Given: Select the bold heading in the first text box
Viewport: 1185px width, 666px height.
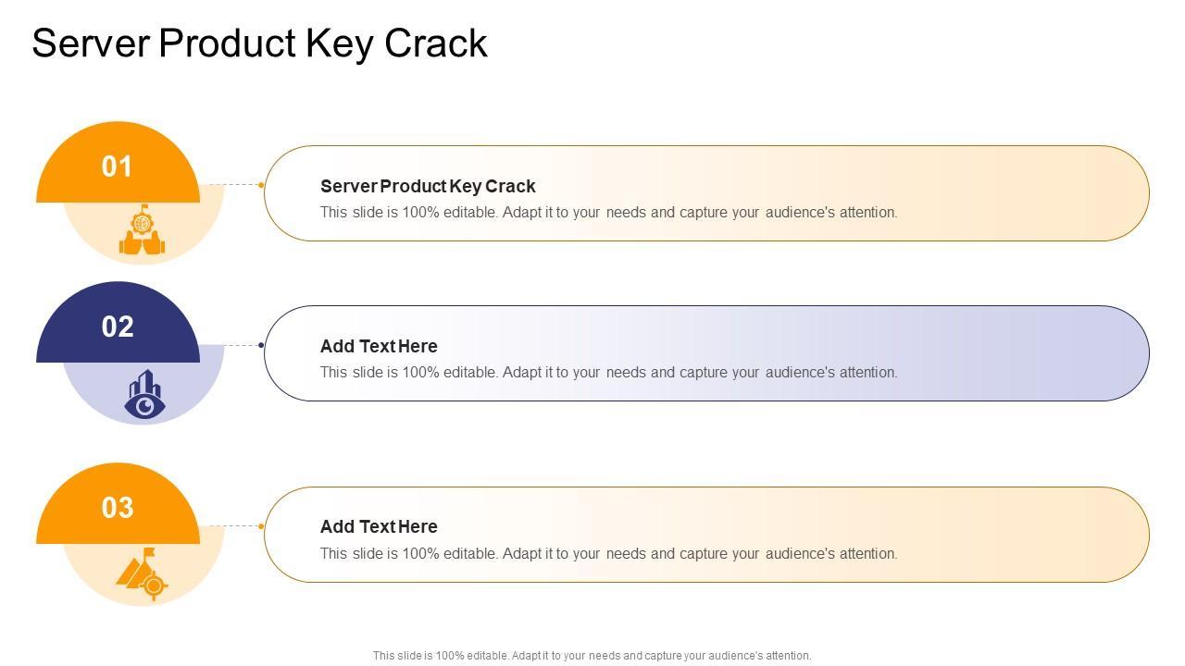Looking at the screenshot, I should (428, 186).
